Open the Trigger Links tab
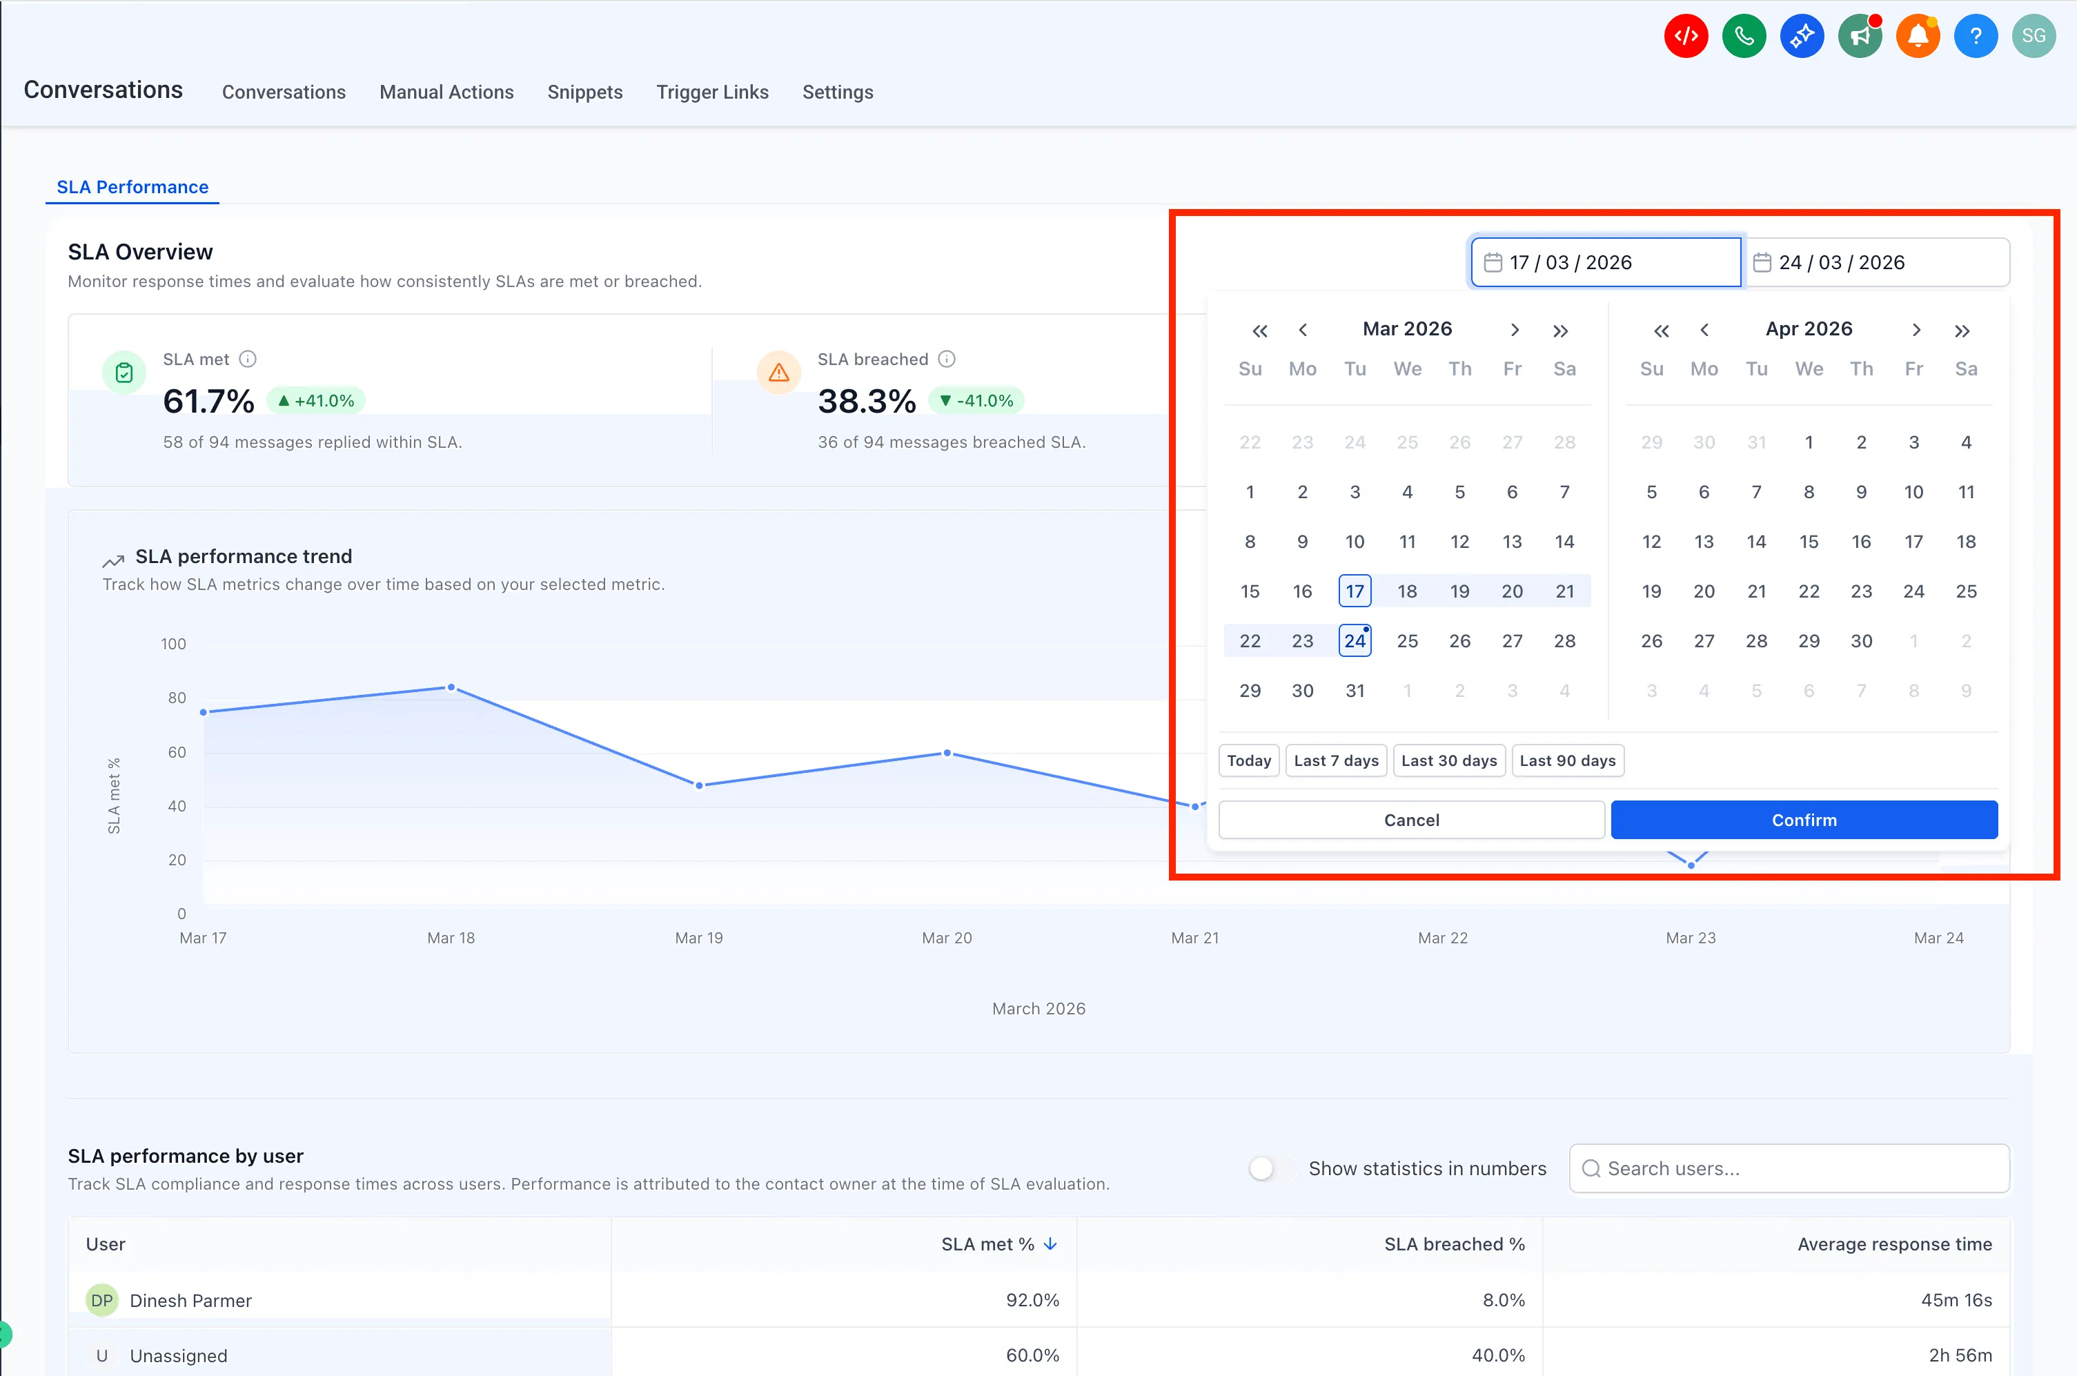This screenshot has height=1376, width=2077. (x=713, y=92)
